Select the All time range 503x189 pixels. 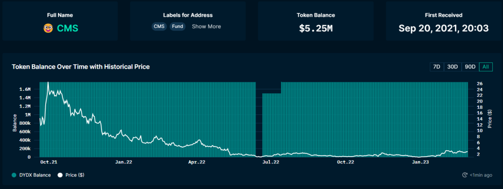click(x=486, y=67)
